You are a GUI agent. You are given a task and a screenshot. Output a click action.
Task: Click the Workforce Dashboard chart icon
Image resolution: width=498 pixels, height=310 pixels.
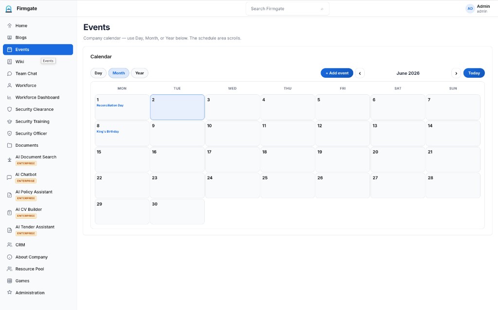coord(10,97)
